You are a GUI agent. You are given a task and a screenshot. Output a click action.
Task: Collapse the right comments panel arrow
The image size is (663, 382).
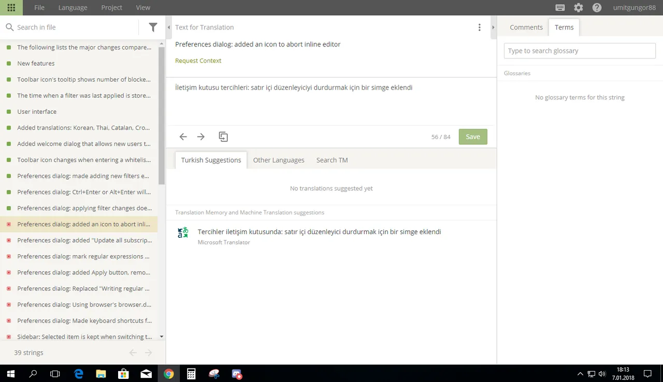click(x=493, y=27)
